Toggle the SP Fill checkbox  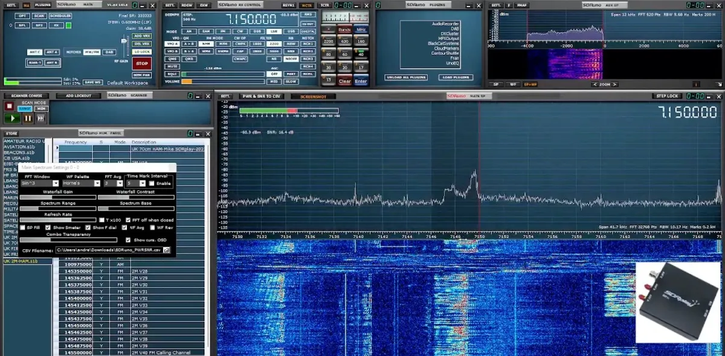[x=22, y=227]
